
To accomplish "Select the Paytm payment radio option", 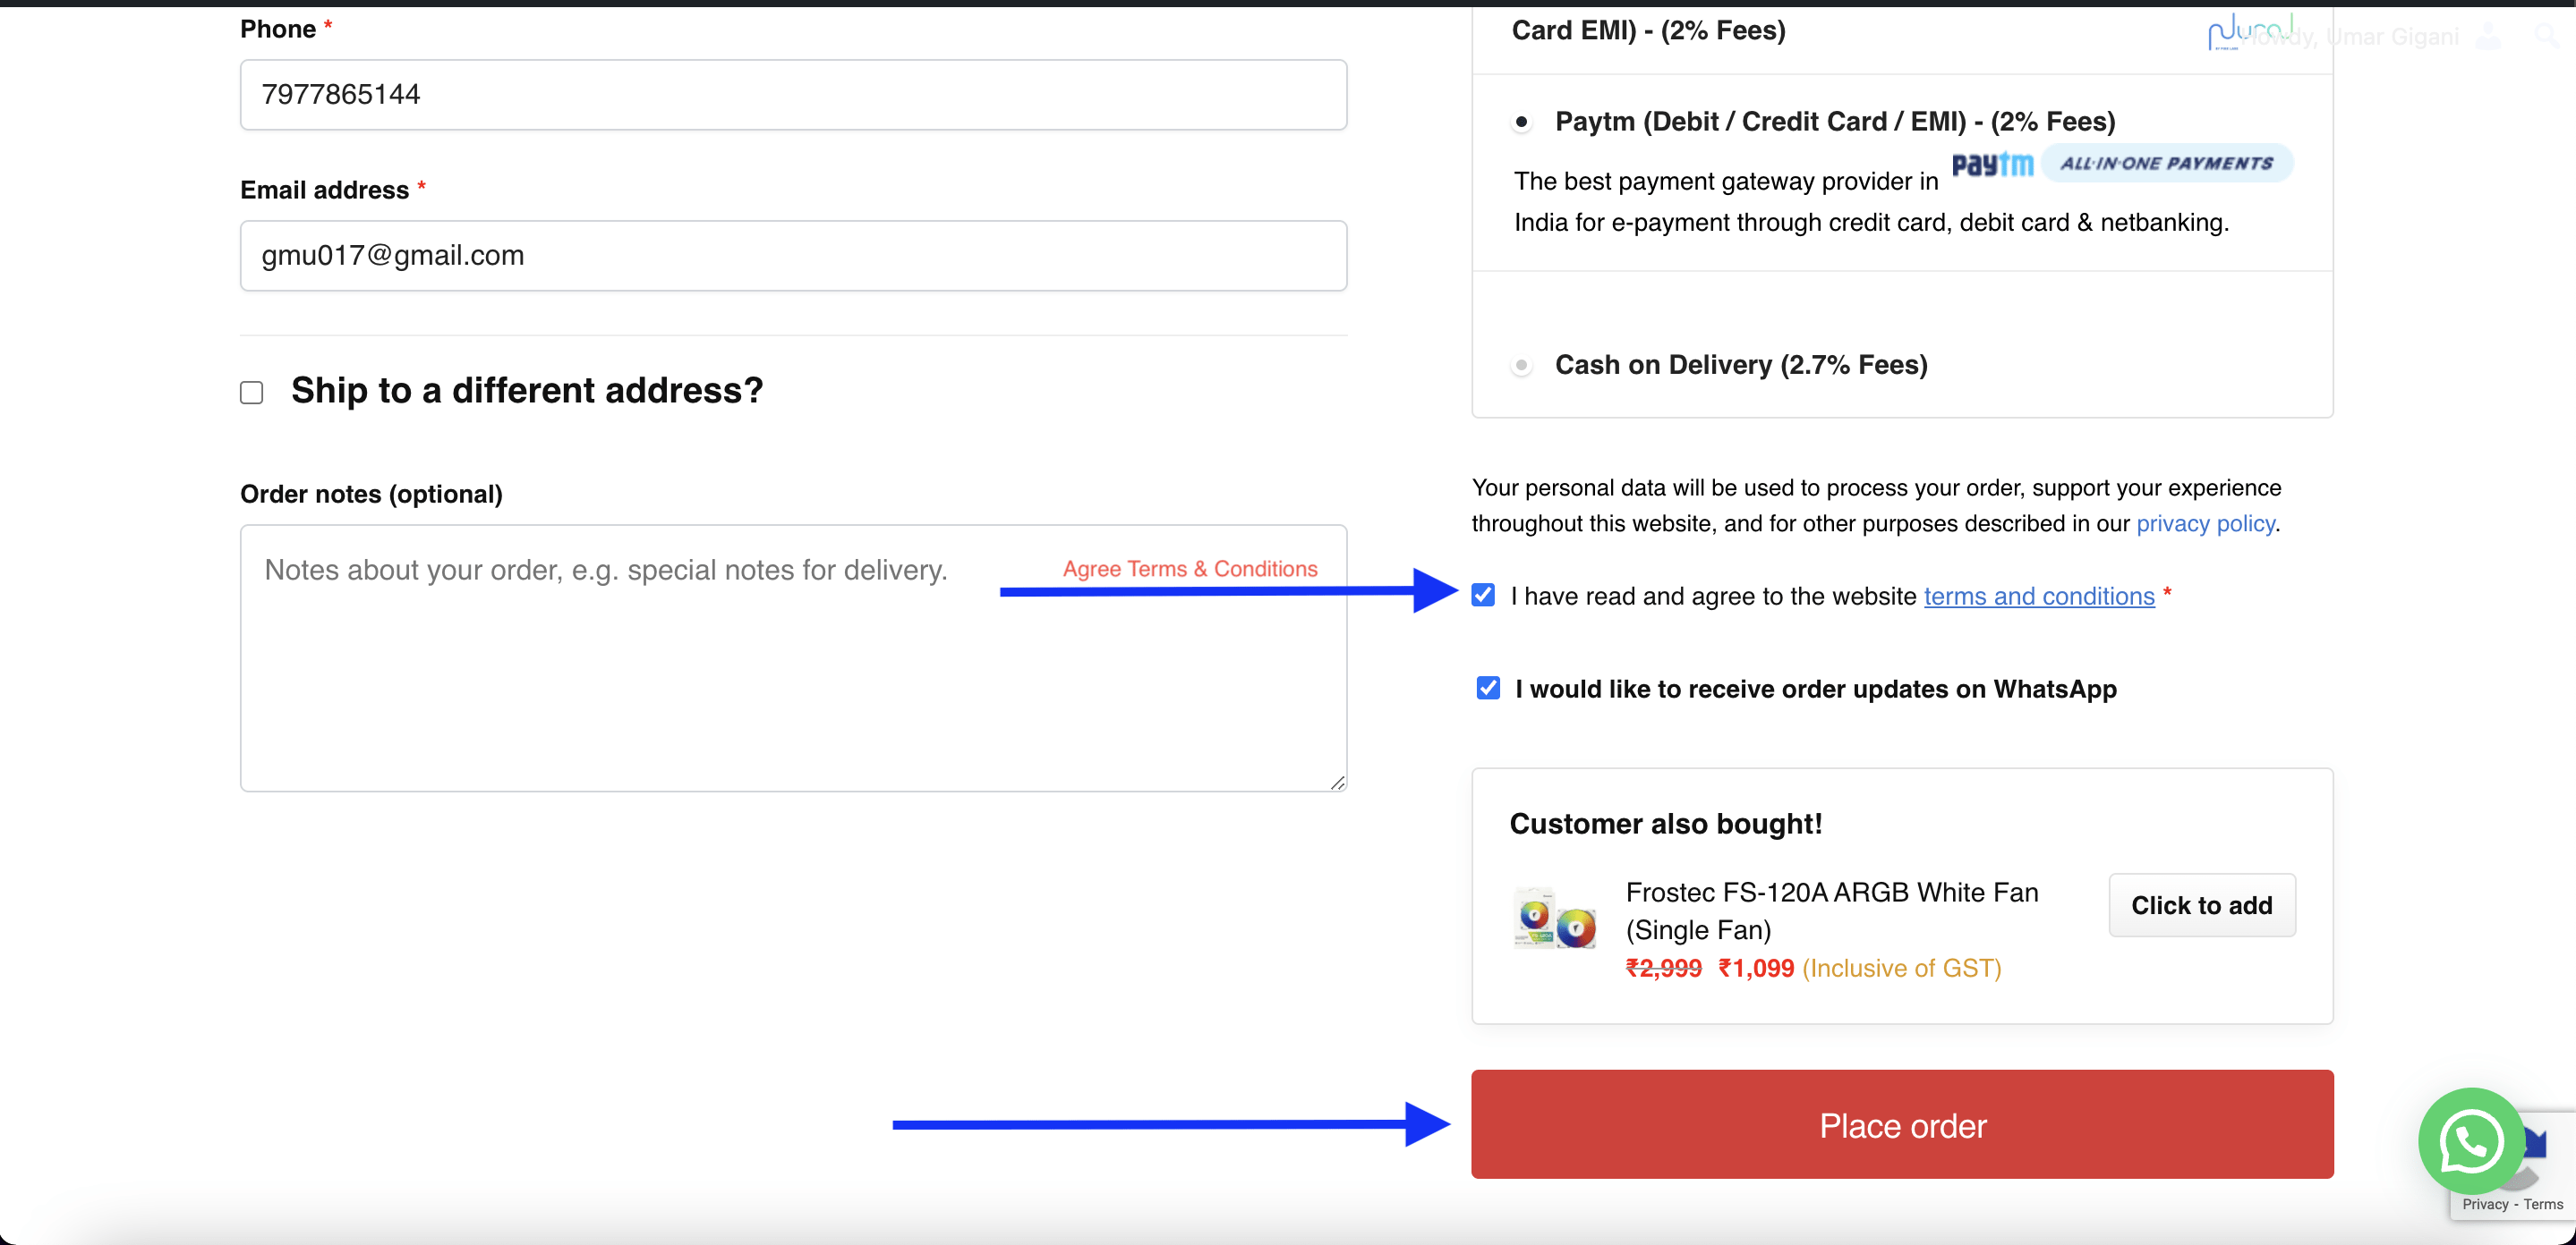I will coord(1521,122).
